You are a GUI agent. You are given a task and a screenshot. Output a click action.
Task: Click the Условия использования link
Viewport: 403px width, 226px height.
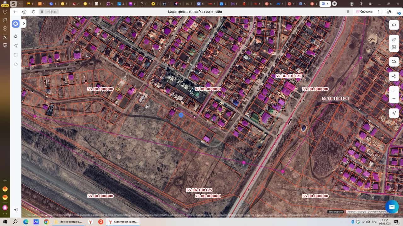pyautogui.click(x=378, y=212)
